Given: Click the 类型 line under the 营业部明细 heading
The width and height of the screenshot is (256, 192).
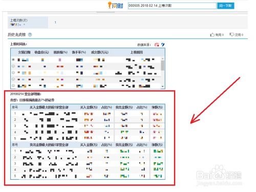Looking at the screenshot, I should coord(32,100).
